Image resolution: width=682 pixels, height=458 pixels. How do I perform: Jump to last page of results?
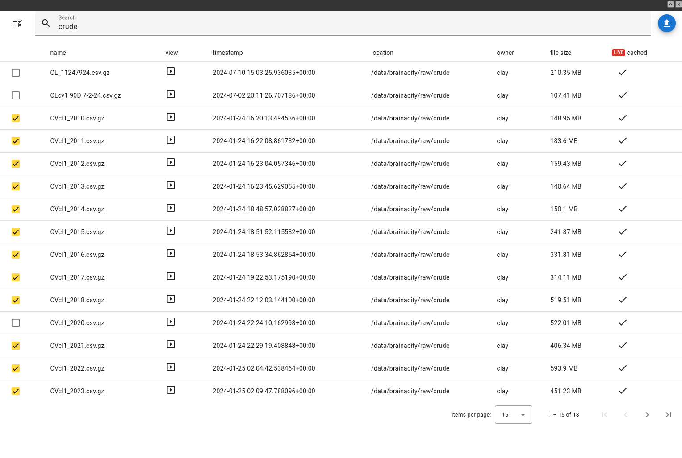tap(668, 415)
